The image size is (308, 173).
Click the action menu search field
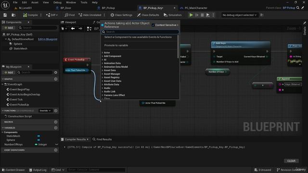(x=140, y=32)
